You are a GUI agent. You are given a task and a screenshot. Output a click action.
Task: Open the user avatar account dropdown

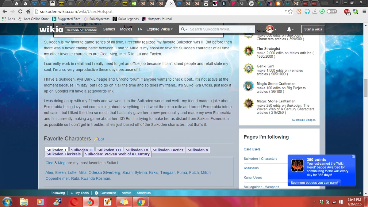(271, 29)
